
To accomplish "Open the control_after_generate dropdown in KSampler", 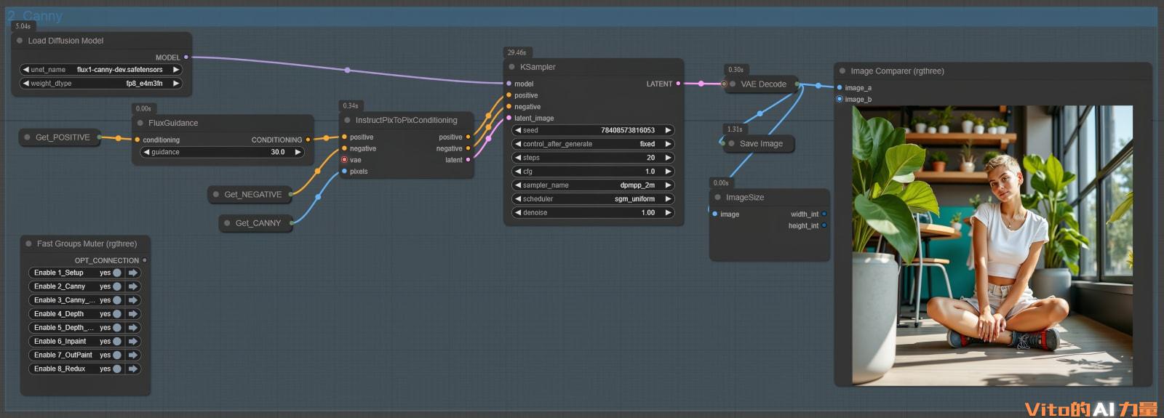I will [593, 144].
